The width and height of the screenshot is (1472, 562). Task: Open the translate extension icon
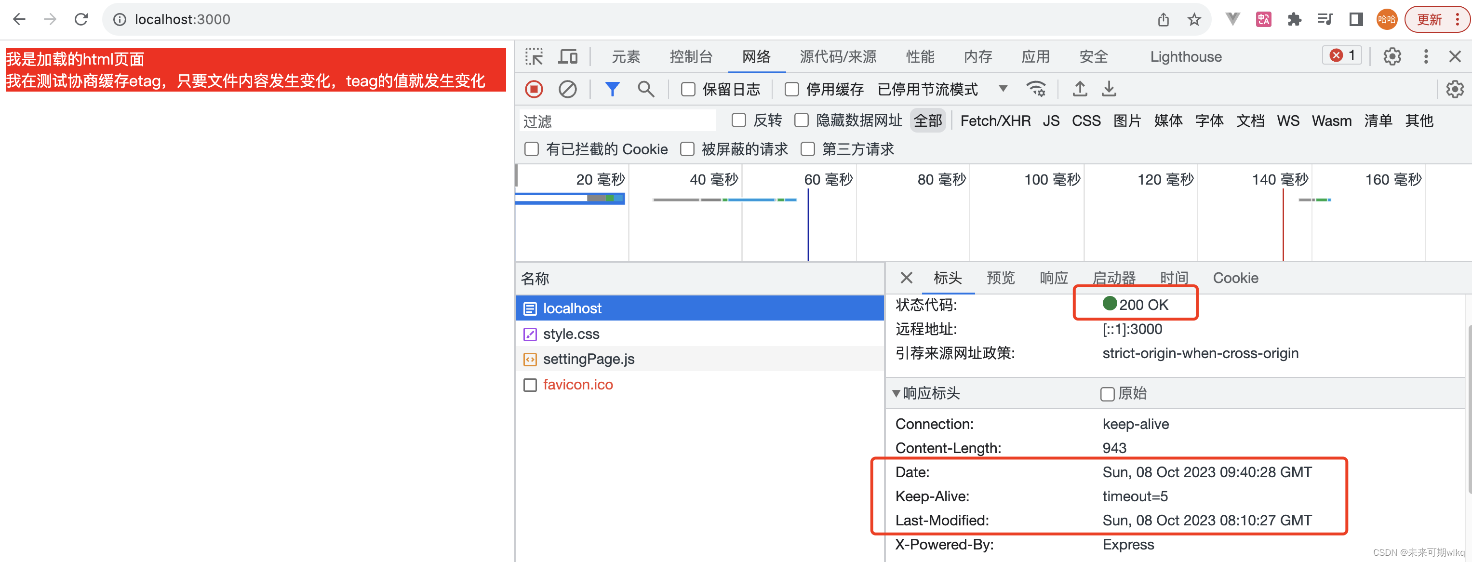[1263, 19]
